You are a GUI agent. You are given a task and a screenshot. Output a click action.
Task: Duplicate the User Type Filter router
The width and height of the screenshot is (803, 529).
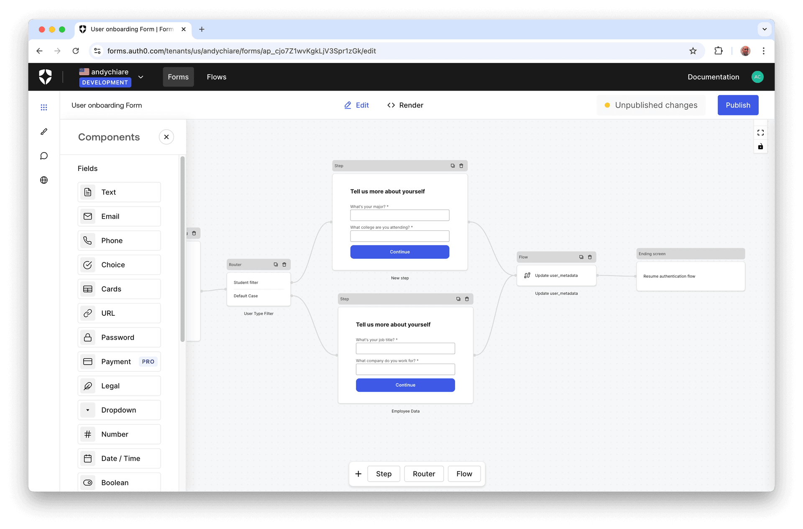(276, 265)
